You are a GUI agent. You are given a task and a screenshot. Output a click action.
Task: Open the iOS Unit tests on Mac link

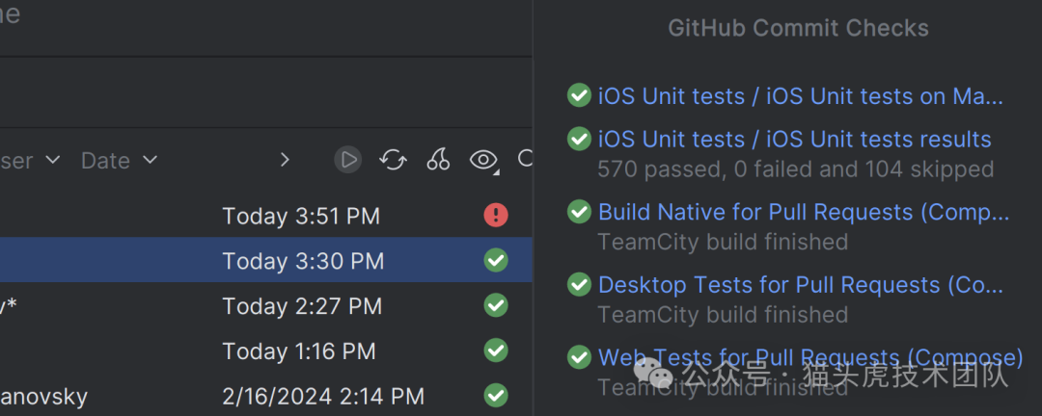tap(800, 96)
